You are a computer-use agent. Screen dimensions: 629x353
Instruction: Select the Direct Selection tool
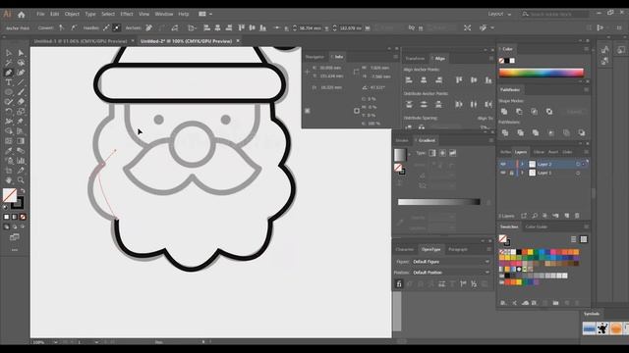tap(21, 53)
